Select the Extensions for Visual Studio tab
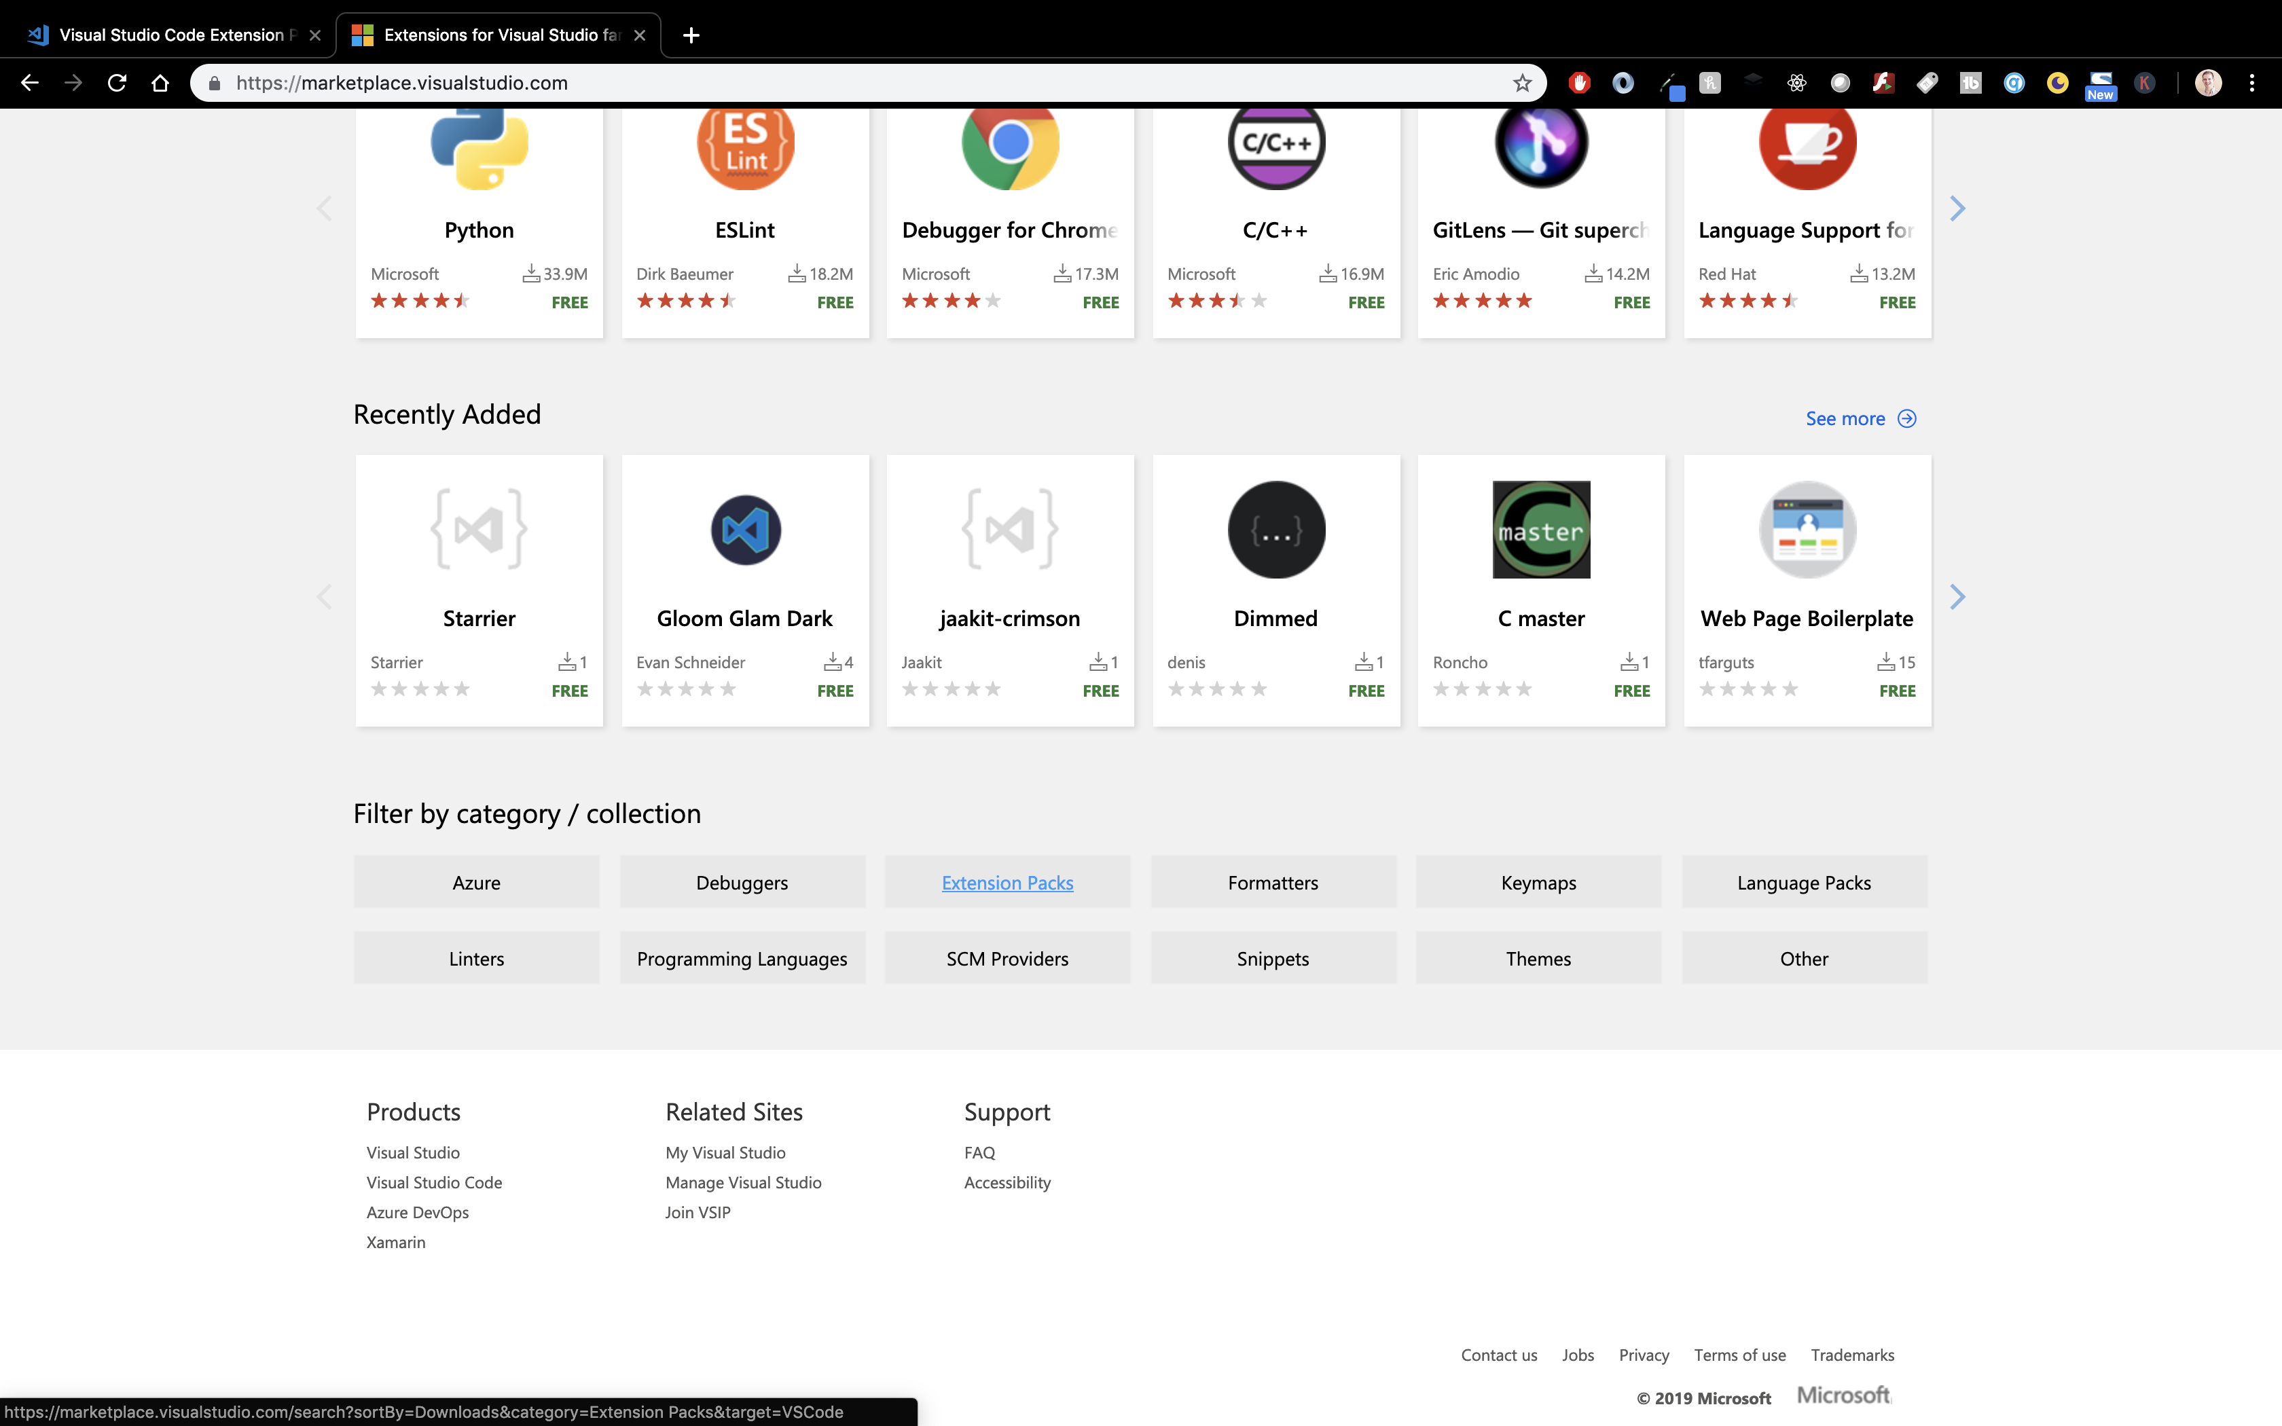The height and width of the screenshot is (1426, 2282). (498, 35)
